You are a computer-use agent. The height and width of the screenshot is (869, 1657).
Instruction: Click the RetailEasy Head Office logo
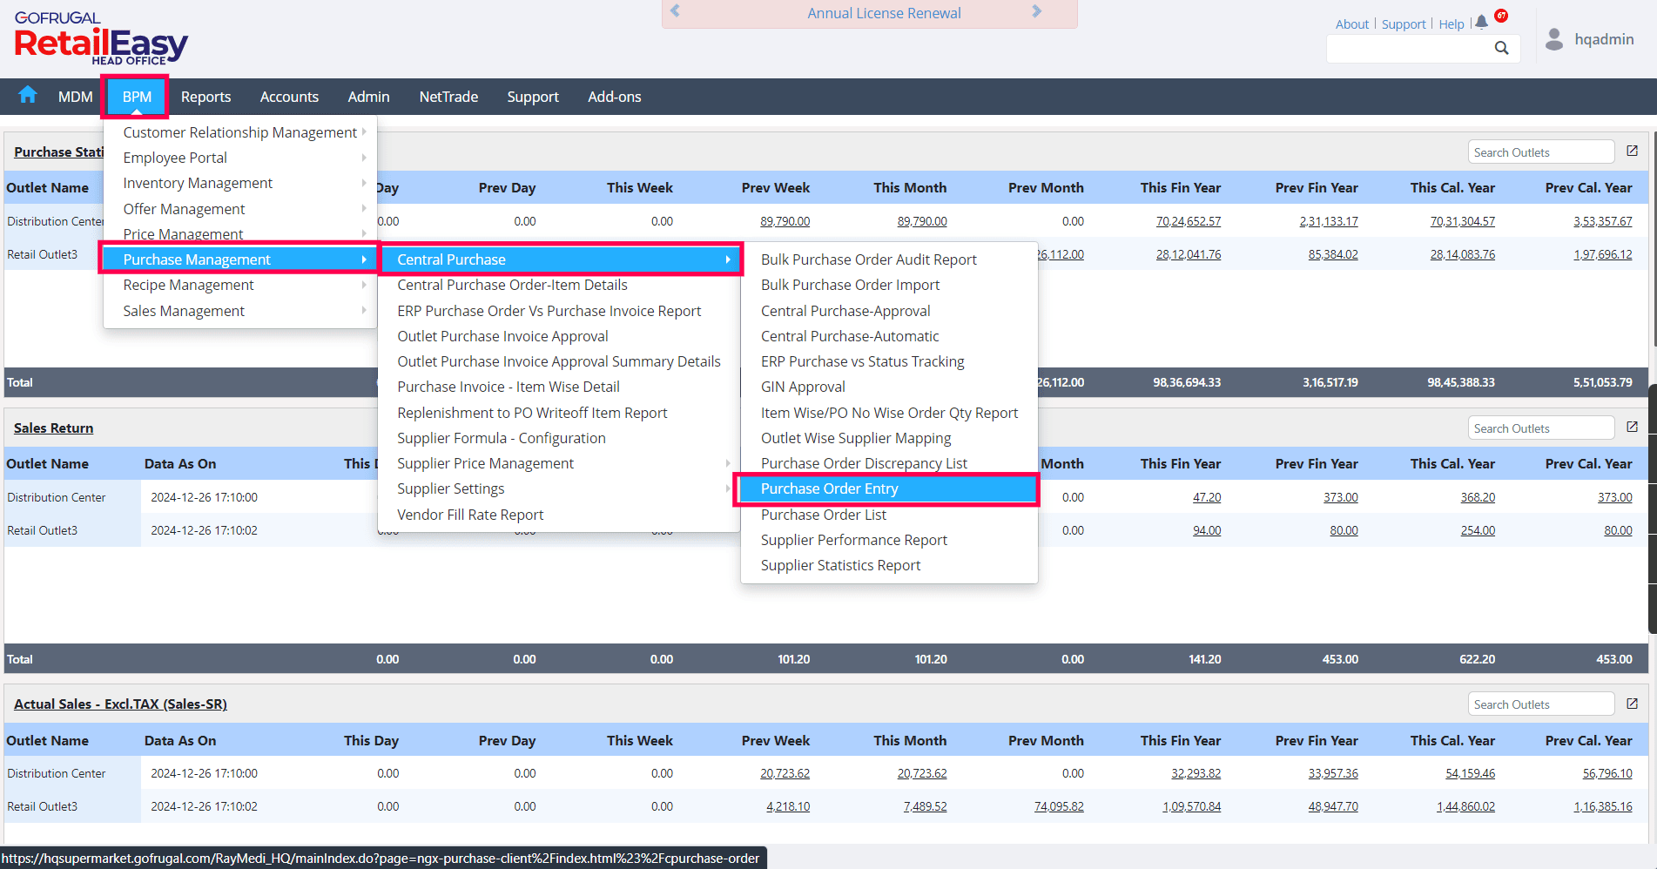pos(101,39)
